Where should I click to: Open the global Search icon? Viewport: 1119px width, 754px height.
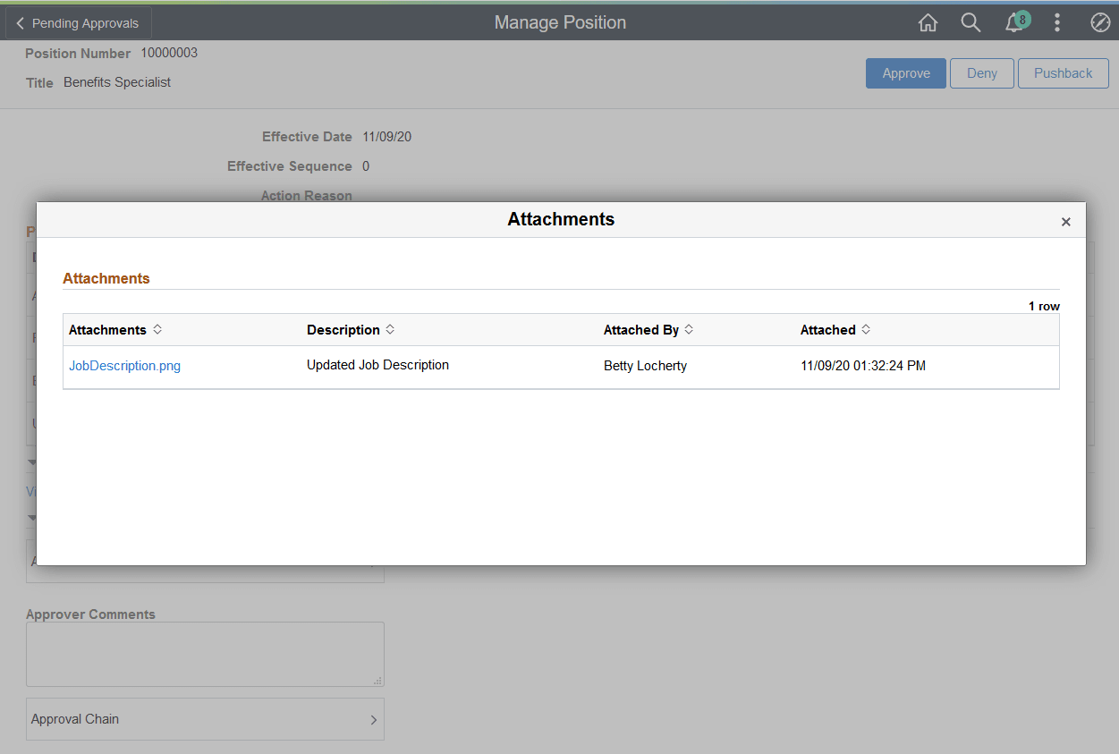(x=971, y=22)
